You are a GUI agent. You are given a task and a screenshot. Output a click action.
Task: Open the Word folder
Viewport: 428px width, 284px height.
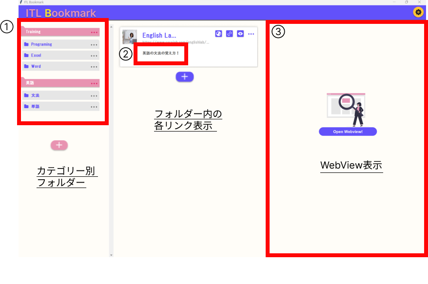[60, 66]
